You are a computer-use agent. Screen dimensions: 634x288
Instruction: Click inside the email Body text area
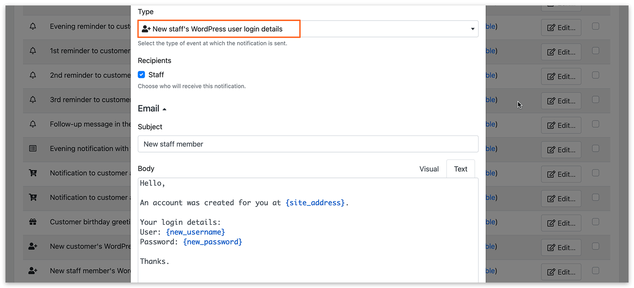point(308,230)
